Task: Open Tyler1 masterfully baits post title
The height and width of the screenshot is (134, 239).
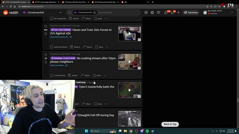Action: (96, 87)
